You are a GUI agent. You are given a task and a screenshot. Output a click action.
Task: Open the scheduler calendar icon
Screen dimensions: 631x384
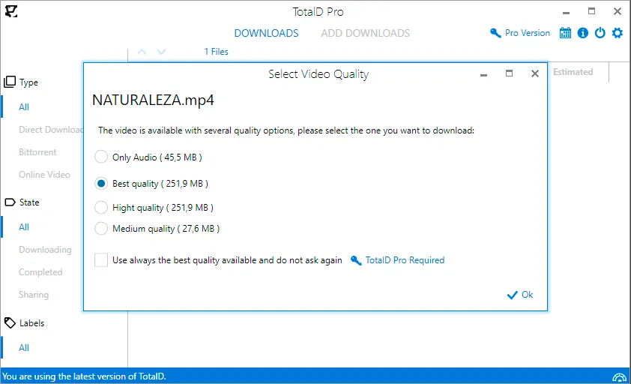pyautogui.click(x=565, y=33)
